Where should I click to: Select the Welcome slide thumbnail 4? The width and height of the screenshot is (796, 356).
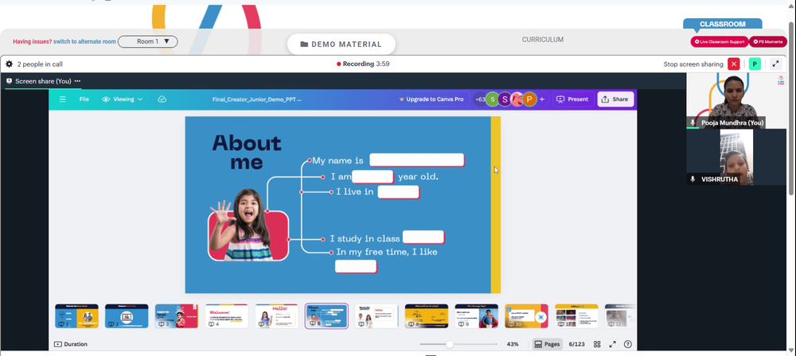click(226, 316)
